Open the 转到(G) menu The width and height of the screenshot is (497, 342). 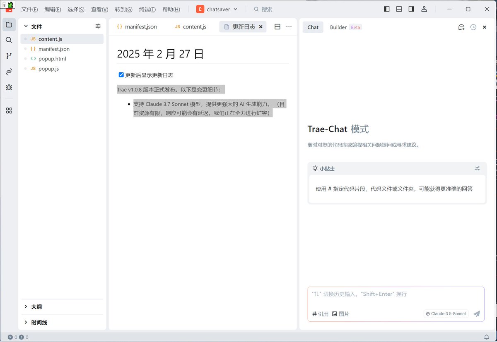(x=123, y=9)
